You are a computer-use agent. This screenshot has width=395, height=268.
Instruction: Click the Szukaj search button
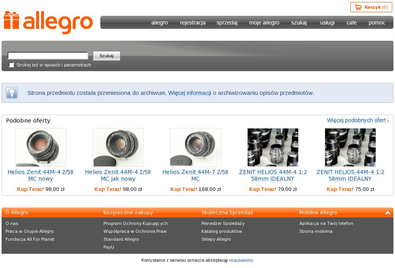coord(107,56)
